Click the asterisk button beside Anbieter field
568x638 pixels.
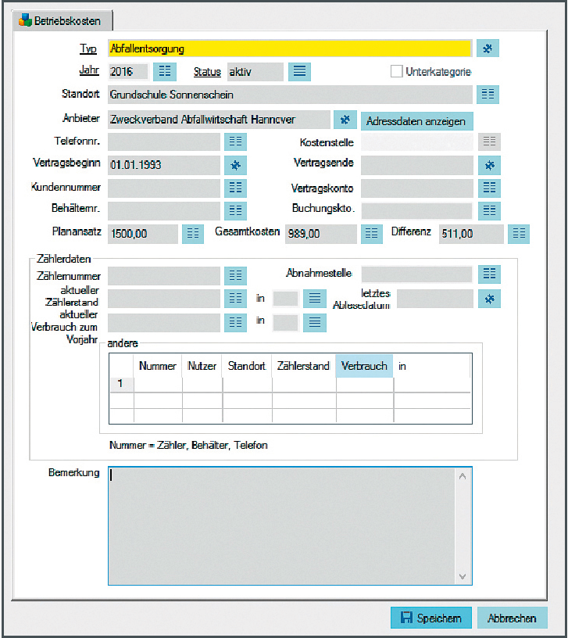tap(345, 120)
